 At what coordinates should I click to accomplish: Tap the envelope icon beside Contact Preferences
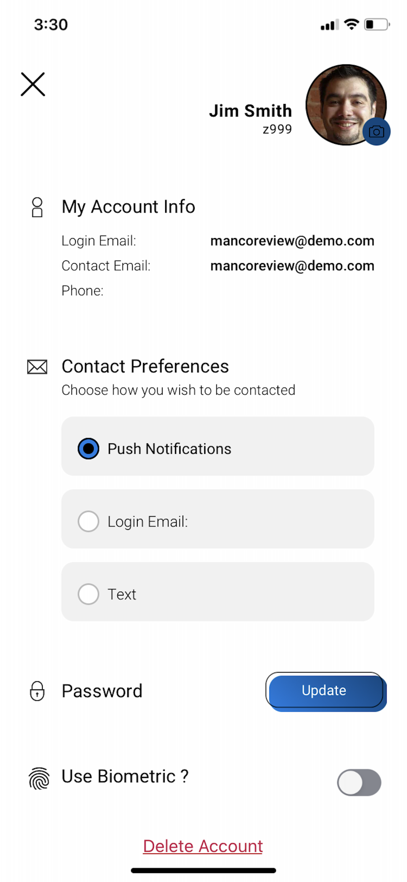point(37,367)
